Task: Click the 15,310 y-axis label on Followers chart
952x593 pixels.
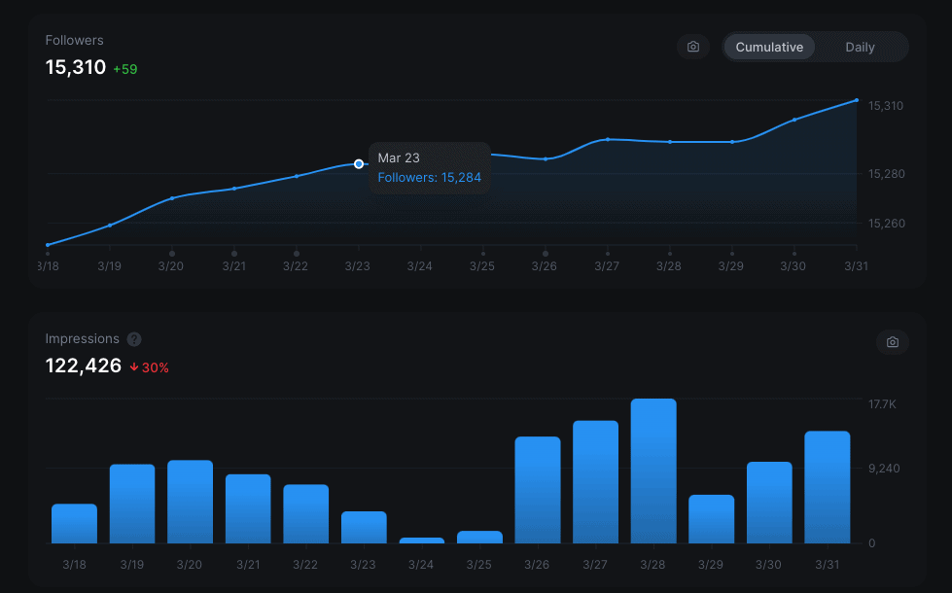Action: (x=886, y=106)
